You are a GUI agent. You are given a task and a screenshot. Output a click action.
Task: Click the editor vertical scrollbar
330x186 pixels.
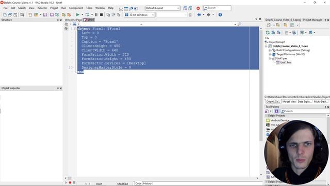261,85
